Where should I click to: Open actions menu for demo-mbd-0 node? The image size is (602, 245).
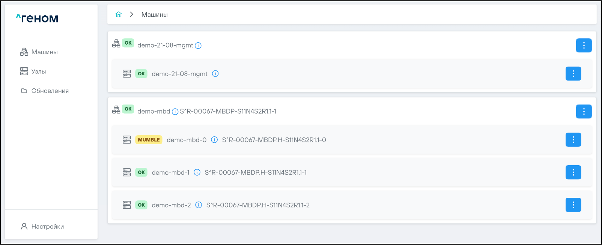[x=573, y=140]
